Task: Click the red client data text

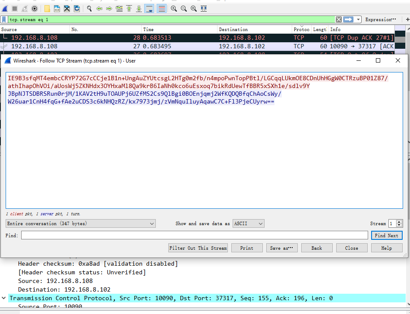Action: click(x=198, y=82)
